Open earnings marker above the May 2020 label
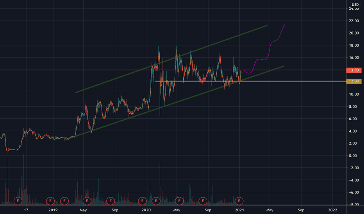 [x=179, y=201]
